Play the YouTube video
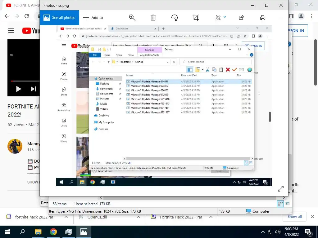This screenshot has height=238, width=318. [x=18, y=89]
